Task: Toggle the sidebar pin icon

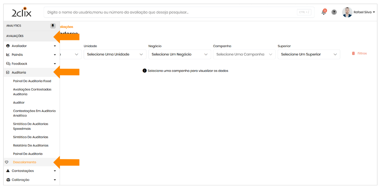Action: pyautogui.click(x=53, y=26)
